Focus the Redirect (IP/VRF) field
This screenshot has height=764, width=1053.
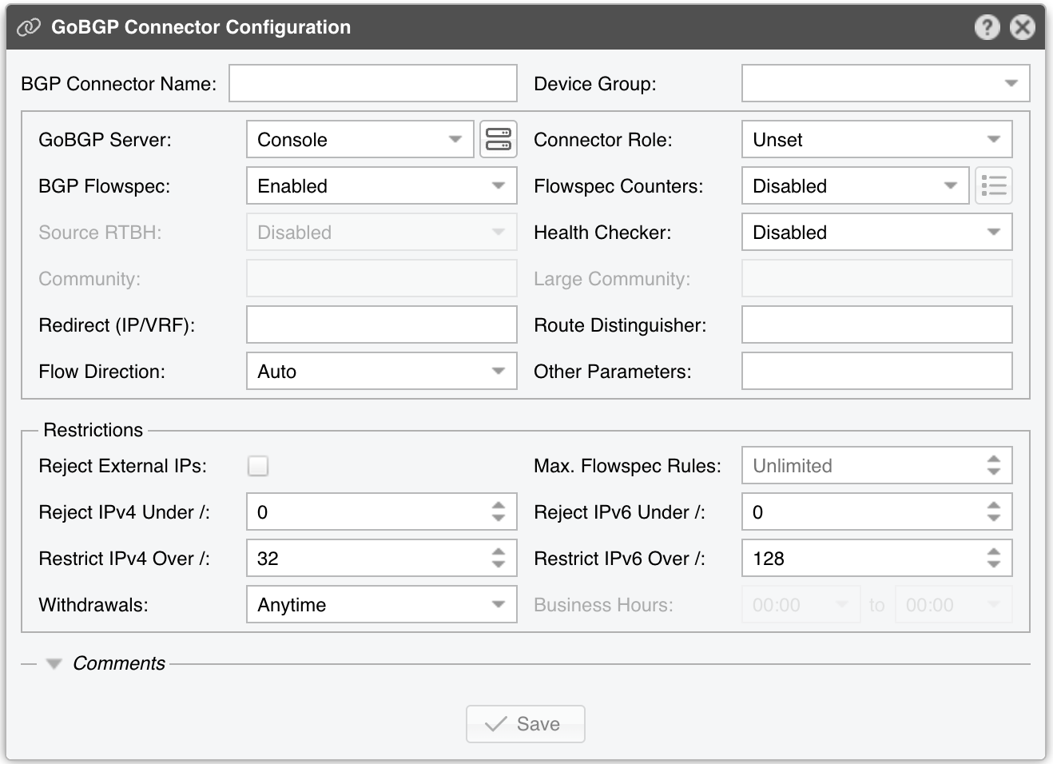382,324
